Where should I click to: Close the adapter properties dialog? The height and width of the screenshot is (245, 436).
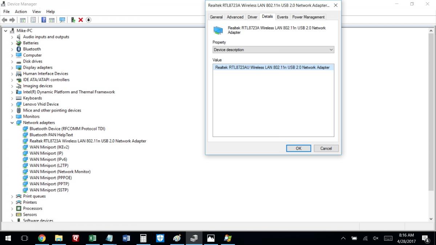point(335,5)
